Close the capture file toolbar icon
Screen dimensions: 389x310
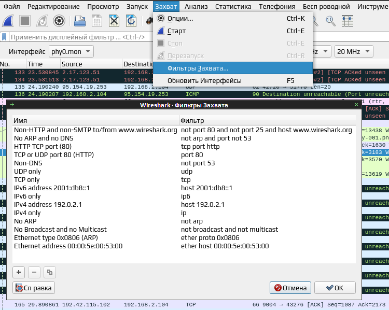[114, 21]
